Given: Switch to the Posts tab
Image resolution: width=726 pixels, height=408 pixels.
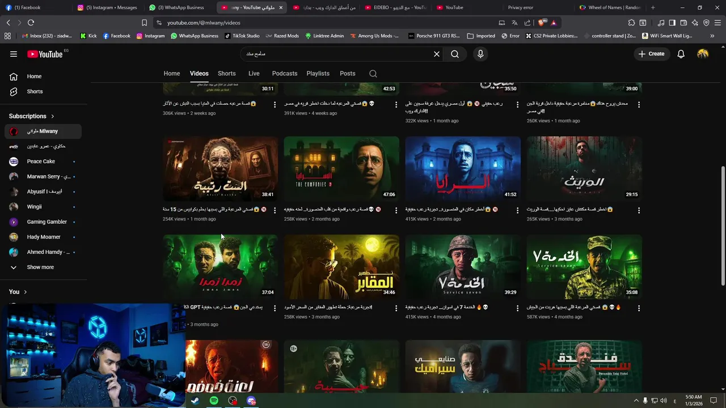Looking at the screenshot, I should click(348, 74).
